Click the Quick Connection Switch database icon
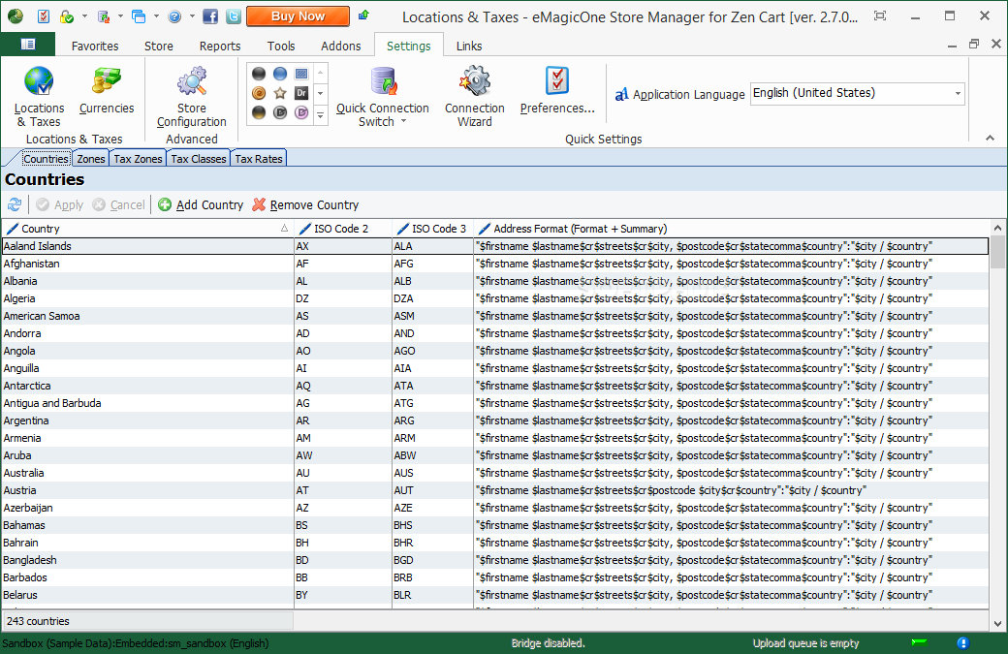 click(384, 81)
